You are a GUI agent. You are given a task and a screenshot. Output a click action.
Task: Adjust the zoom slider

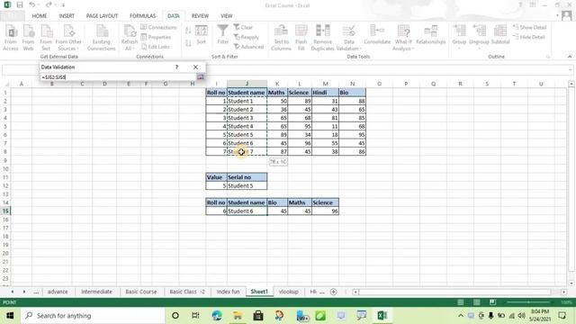click(529, 302)
